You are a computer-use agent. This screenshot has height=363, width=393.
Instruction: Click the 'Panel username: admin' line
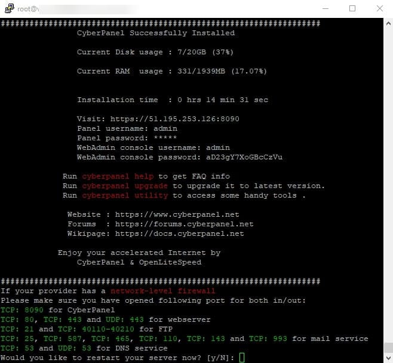[x=127, y=128]
